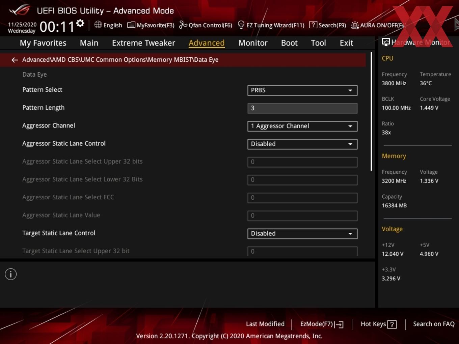
Task: Select the Pattern Length label row
Action: pos(43,108)
